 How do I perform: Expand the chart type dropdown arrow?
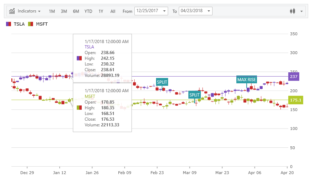click(x=301, y=11)
